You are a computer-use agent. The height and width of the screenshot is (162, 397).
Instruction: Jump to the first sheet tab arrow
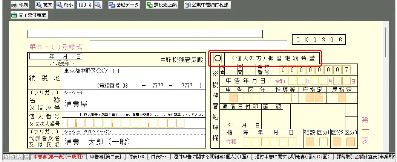[x=5, y=157]
